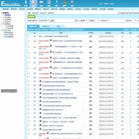Click the publish time field for row 535
This screenshot has width=139, height=139.
(108, 41)
